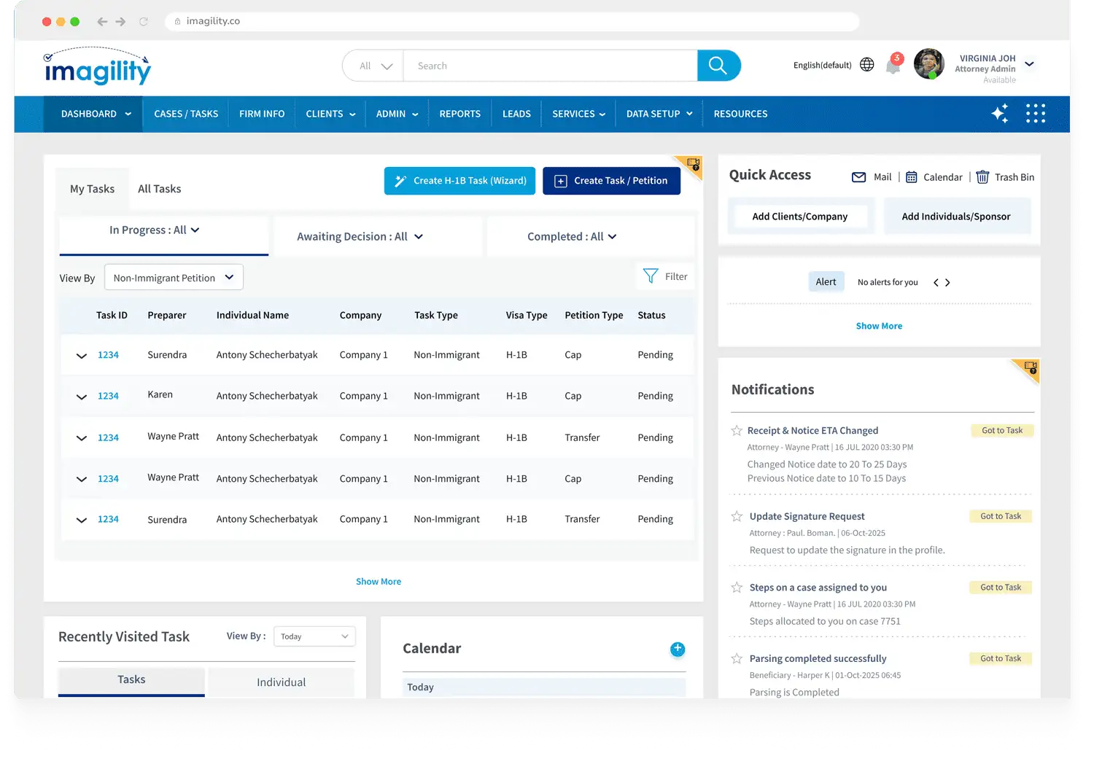
Task: Click the Add Clients/Company button
Action: pos(799,217)
